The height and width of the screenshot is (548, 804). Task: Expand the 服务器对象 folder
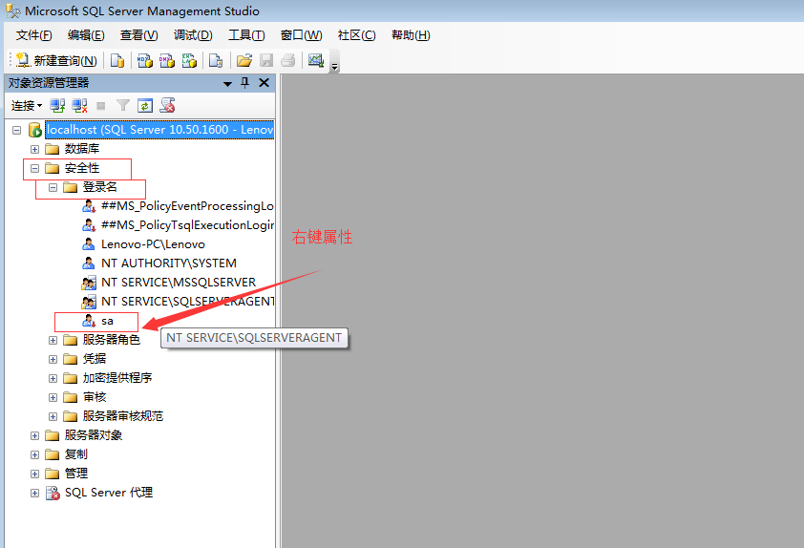click(x=35, y=435)
